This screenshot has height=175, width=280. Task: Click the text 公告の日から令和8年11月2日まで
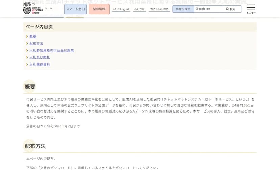coord(53,126)
